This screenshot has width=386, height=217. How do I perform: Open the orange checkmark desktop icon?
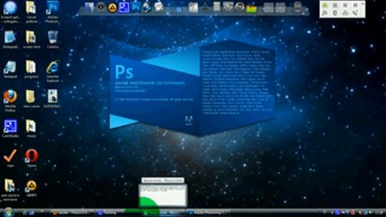[10, 158]
